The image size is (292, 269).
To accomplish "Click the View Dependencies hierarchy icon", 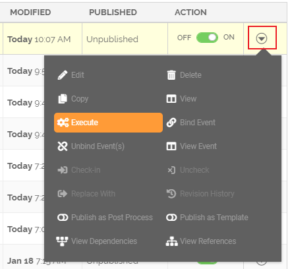I will click(x=62, y=241).
